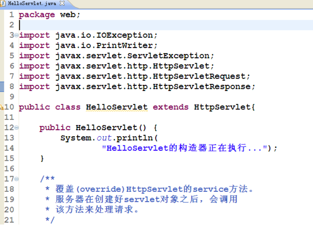Click underlined class name HelloServlet on line 10
This screenshot has width=313, height=230.
click(117, 107)
